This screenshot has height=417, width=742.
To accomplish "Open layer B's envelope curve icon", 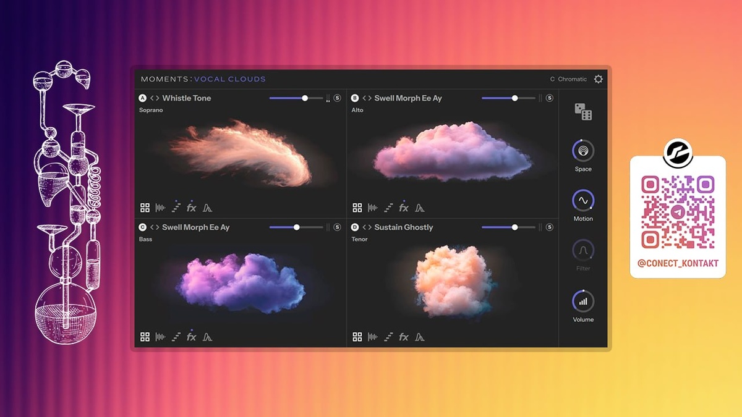I will (420, 208).
